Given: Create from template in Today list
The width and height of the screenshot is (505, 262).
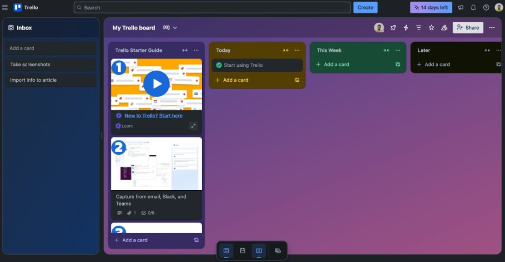Looking at the screenshot, I should (297, 80).
